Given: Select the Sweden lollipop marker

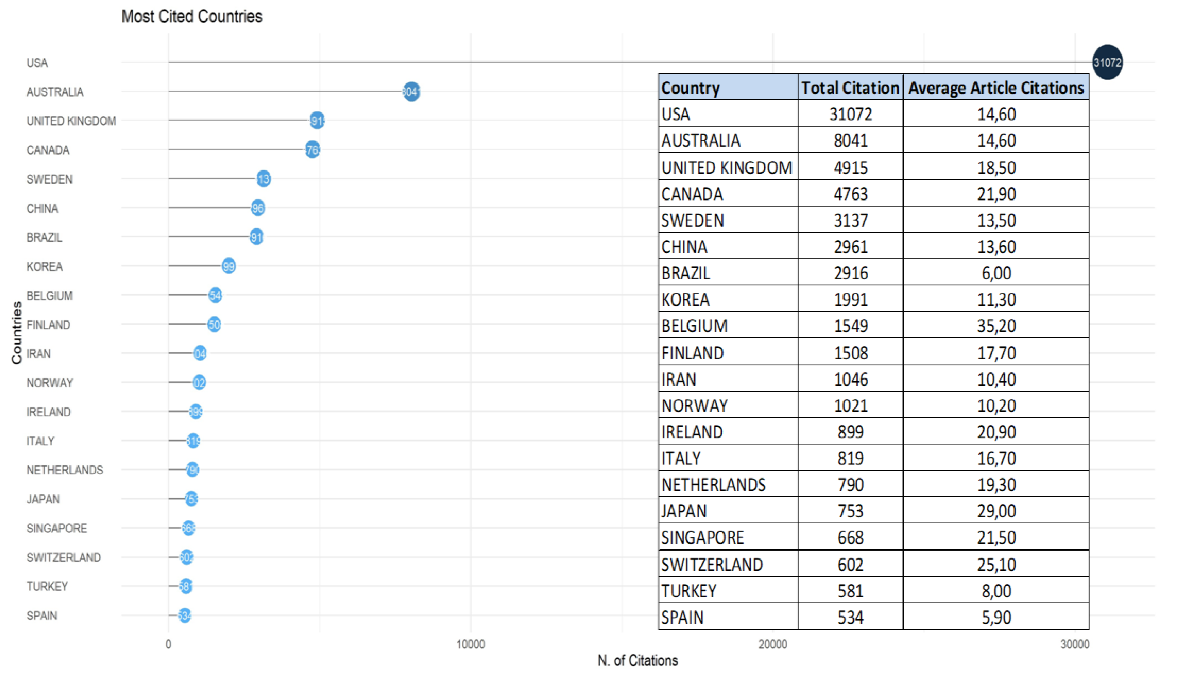Looking at the screenshot, I should [x=263, y=179].
